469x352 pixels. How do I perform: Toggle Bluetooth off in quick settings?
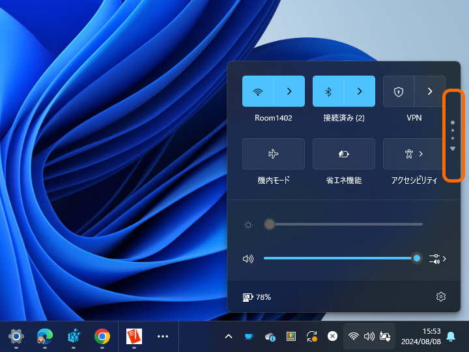point(328,91)
